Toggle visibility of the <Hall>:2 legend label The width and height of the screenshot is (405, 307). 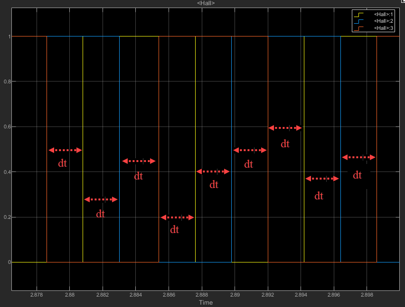(x=384, y=21)
